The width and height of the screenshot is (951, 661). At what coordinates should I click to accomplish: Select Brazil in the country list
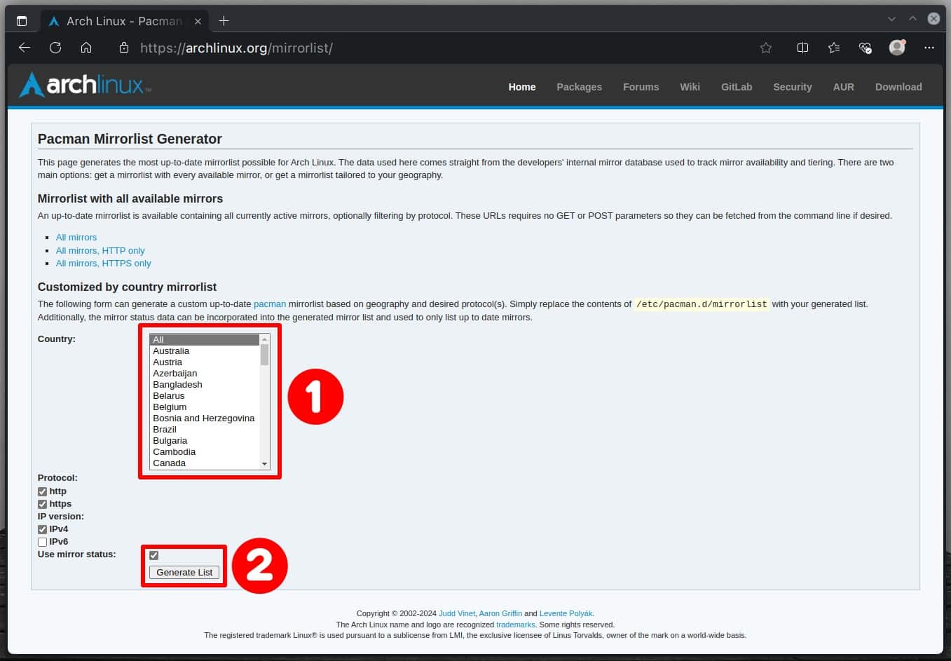point(164,429)
